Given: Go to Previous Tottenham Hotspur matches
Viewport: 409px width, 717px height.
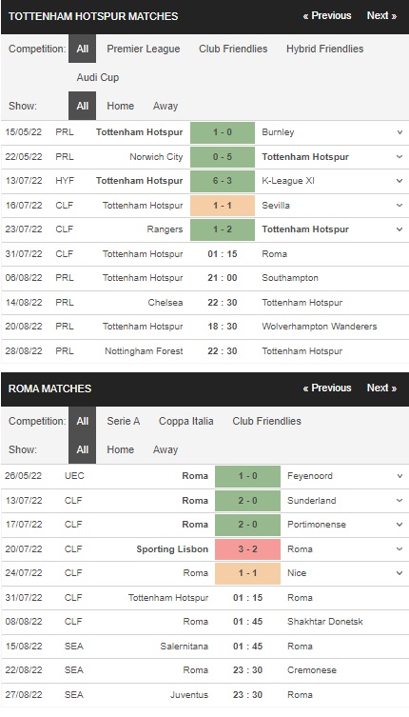Looking at the screenshot, I should [327, 16].
